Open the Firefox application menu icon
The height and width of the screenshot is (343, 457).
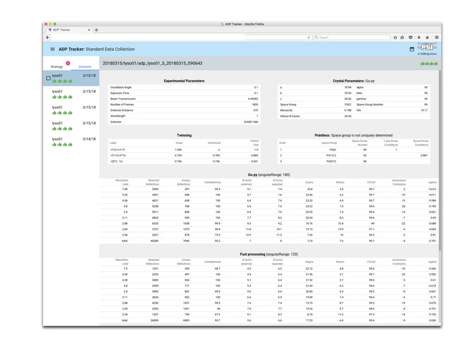pos(437,37)
